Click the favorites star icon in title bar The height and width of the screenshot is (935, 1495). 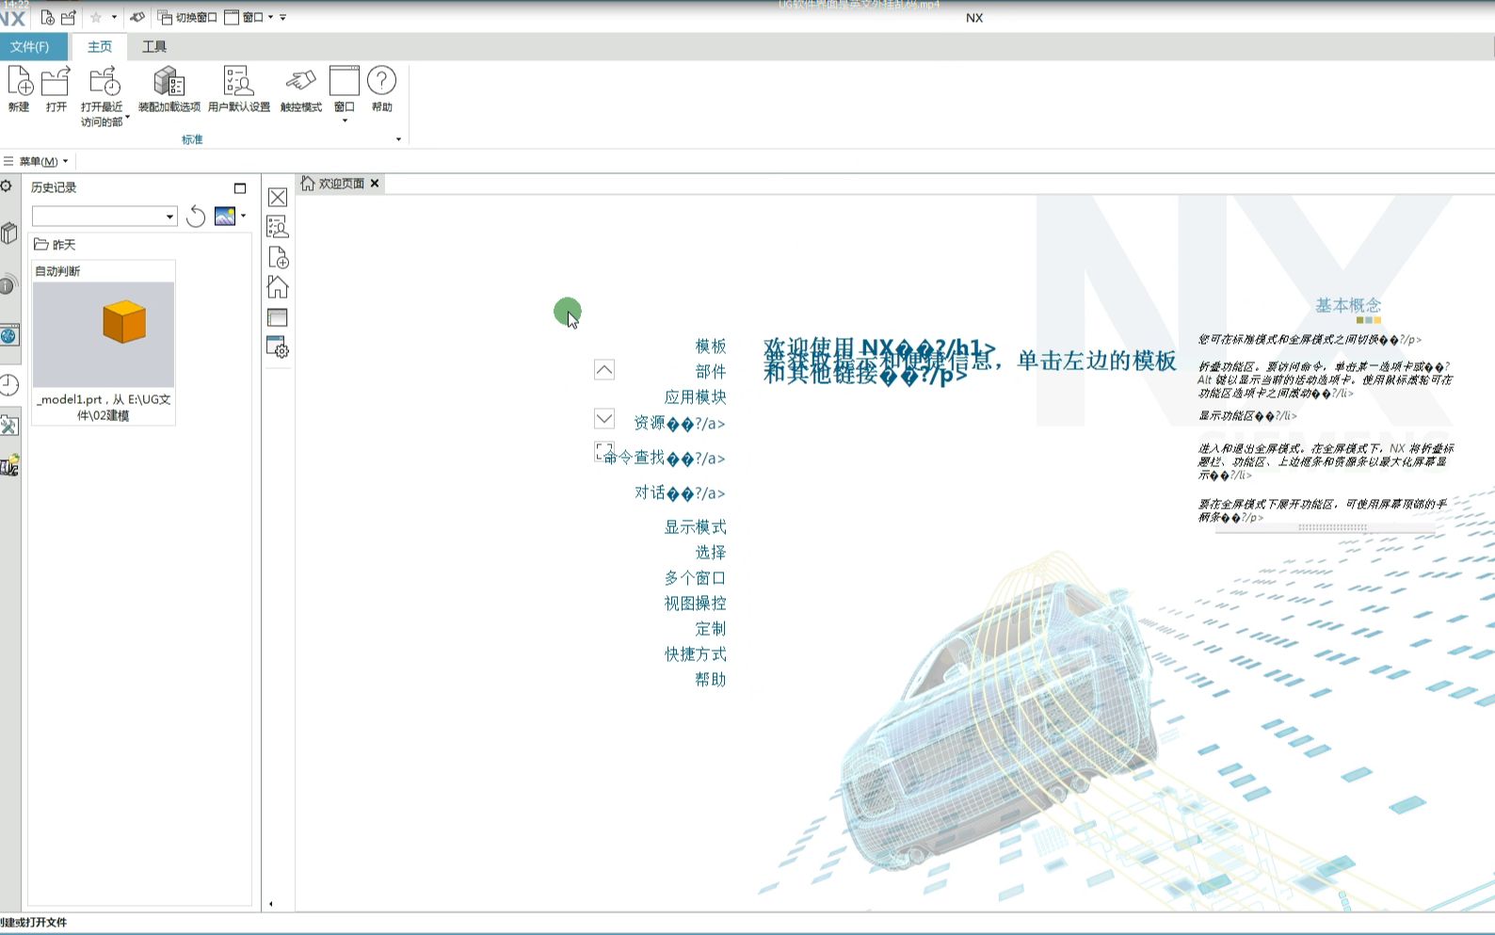click(x=96, y=17)
